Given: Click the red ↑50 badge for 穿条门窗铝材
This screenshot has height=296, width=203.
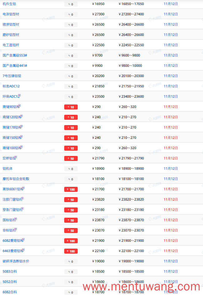Looking at the screenshot, I should [71, 210].
